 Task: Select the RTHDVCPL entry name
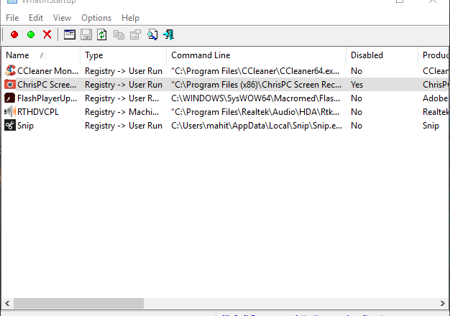coord(38,112)
